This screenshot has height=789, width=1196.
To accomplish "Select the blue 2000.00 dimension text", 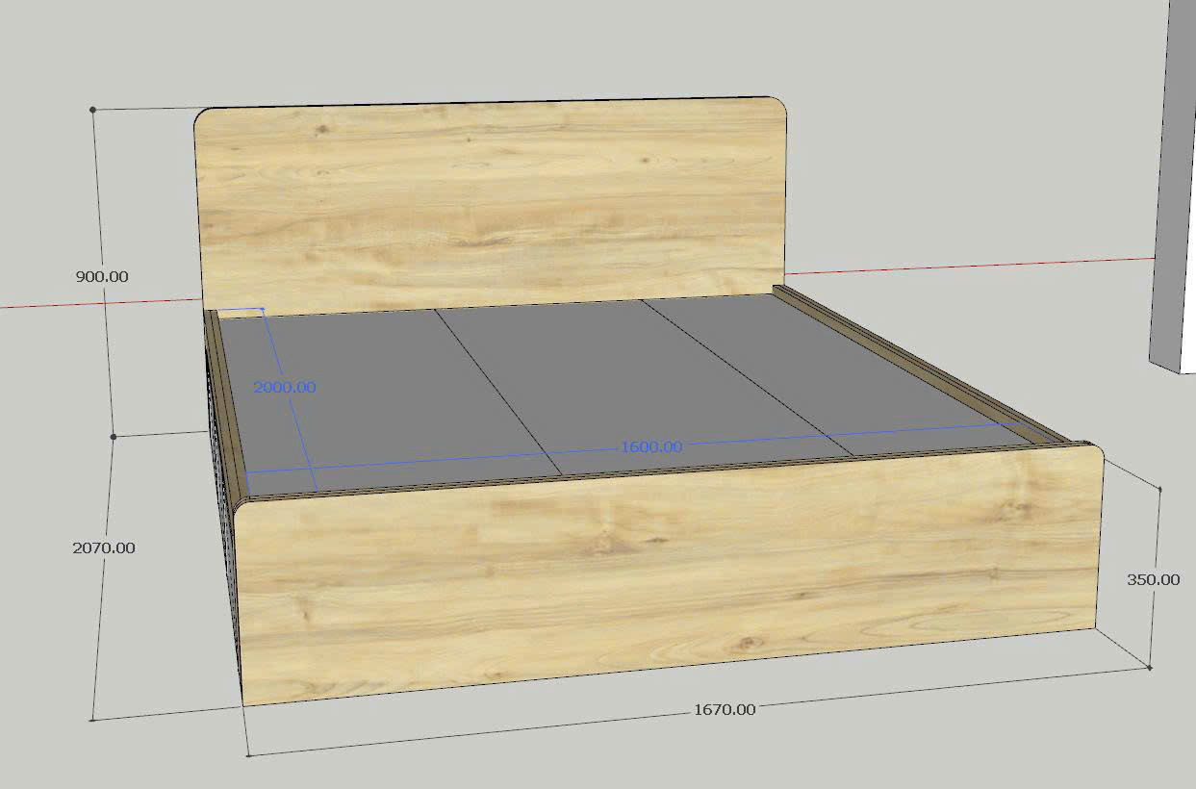I will point(284,387).
